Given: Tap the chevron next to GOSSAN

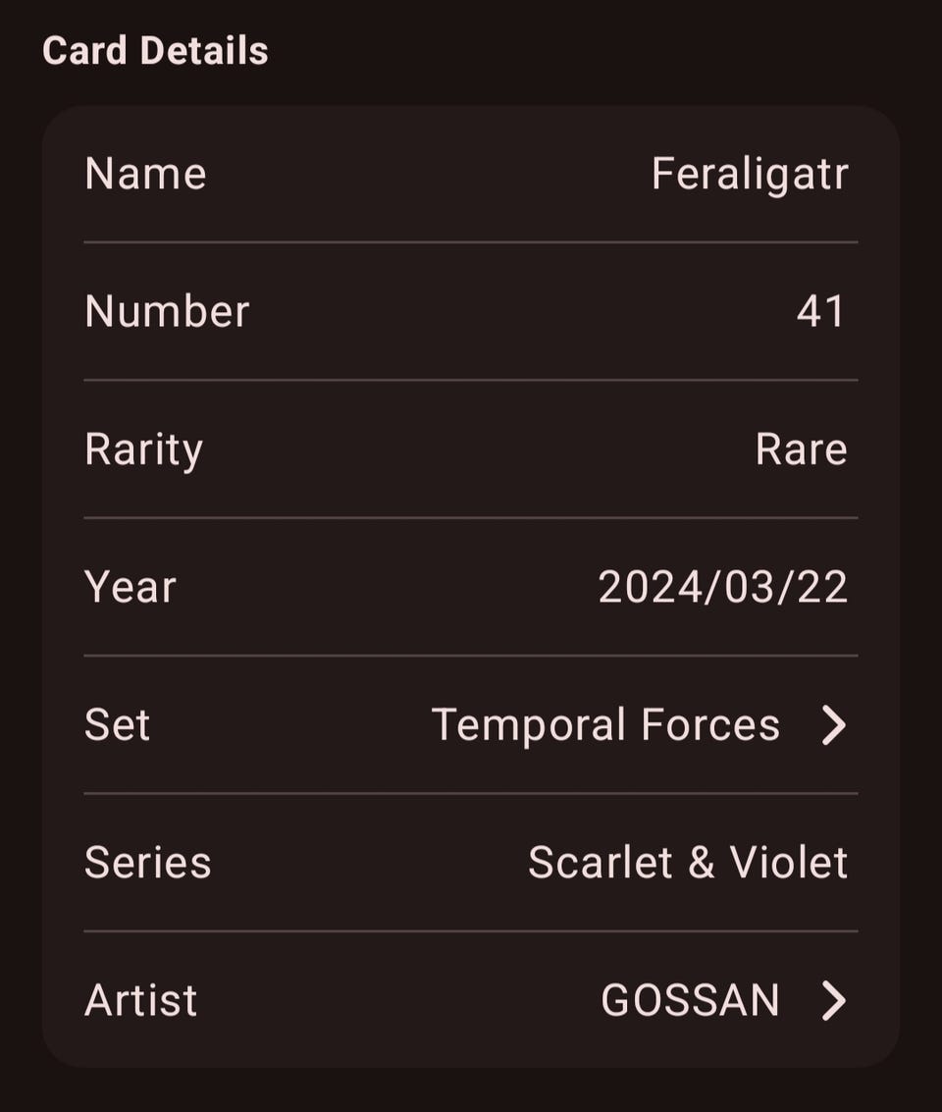Looking at the screenshot, I should coord(833,1001).
